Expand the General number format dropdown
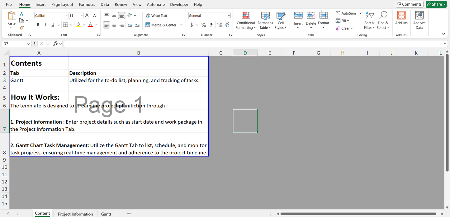Screen dimensions: 450x217 click(x=229, y=16)
